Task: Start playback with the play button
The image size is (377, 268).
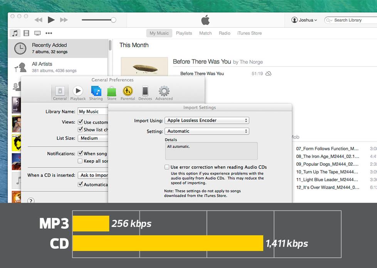Action: pyautogui.click(x=51, y=20)
